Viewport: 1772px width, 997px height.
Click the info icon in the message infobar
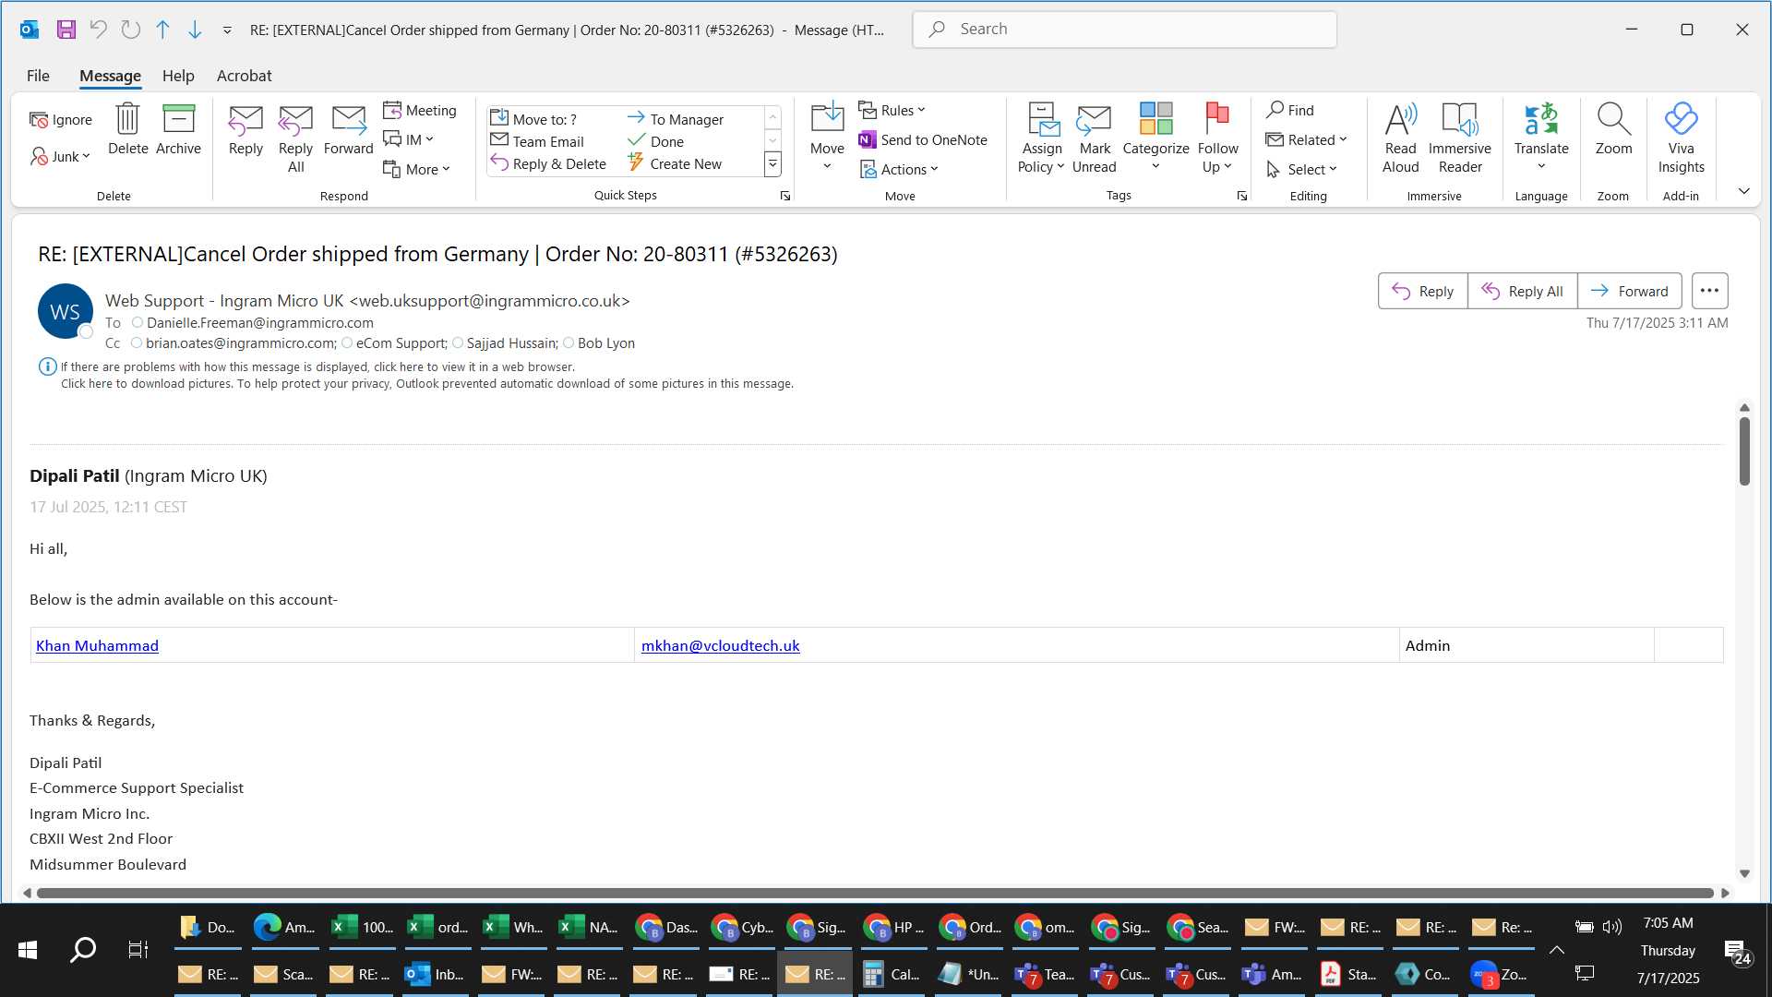tap(47, 366)
